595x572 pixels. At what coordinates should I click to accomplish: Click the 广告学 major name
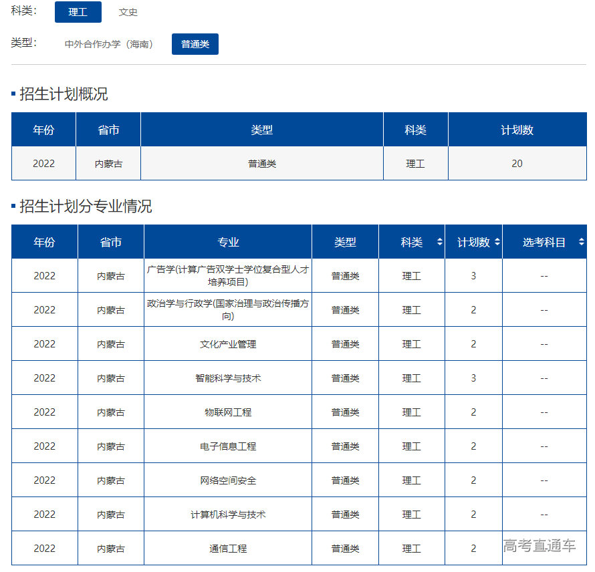pyautogui.click(x=228, y=275)
